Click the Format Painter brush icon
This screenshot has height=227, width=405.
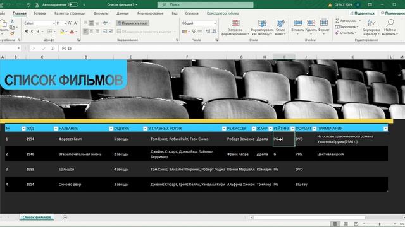(x=12, y=33)
